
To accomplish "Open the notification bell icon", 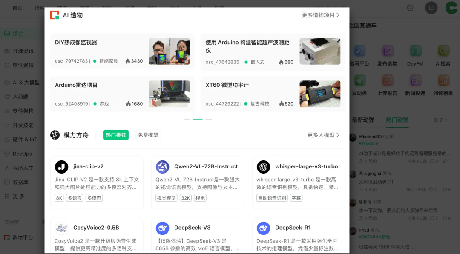I will click(x=431, y=8).
